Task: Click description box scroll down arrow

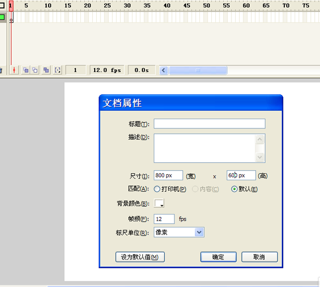Action: 260,157
